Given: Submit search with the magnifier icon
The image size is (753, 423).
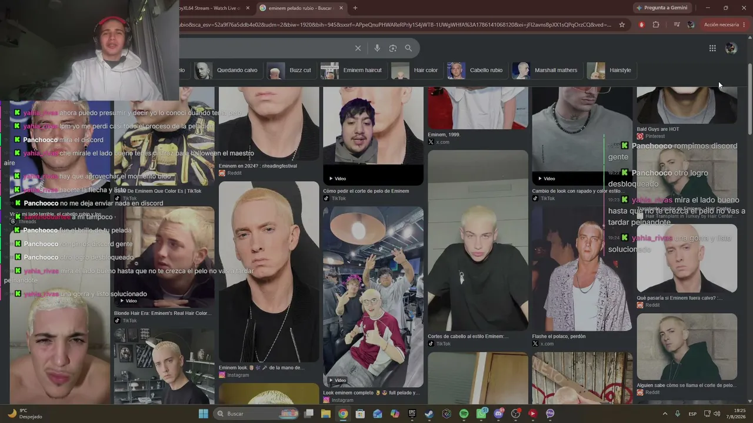Looking at the screenshot, I should click(408, 48).
